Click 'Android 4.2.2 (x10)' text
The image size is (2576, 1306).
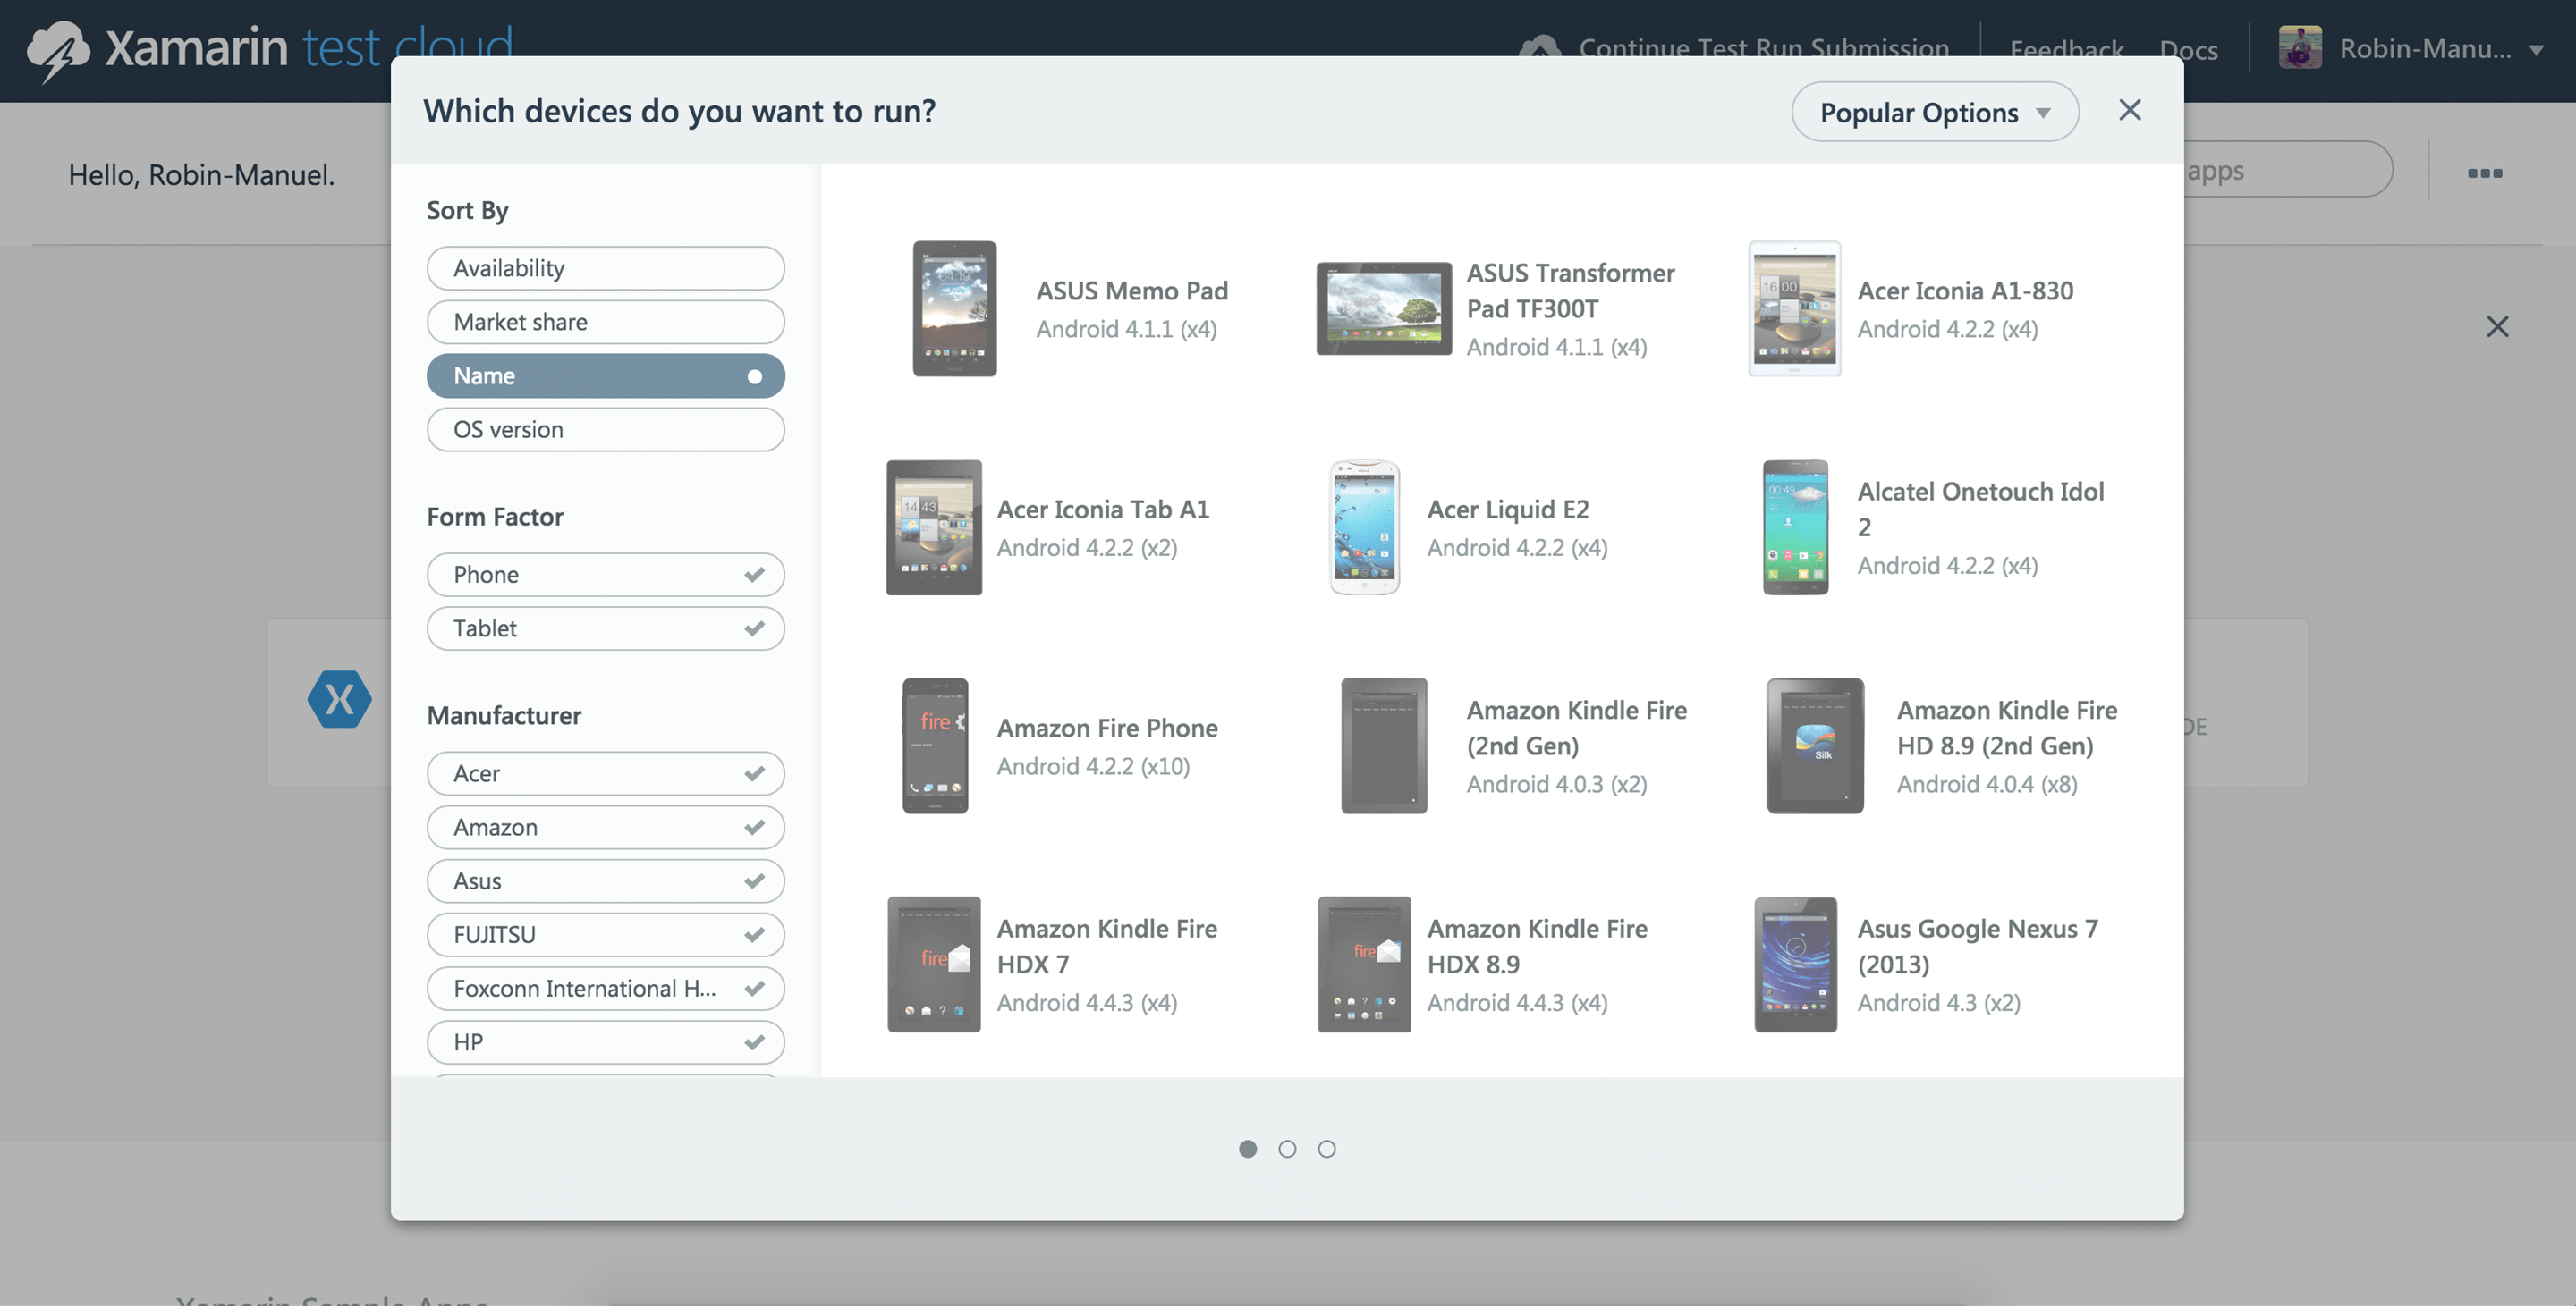pyautogui.click(x=1093, y=766)
